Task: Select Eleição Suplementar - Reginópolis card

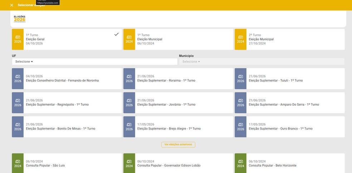Action: (67, 103)
